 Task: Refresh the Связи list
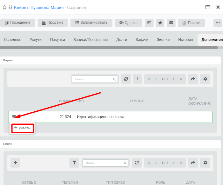(x=137, y=162)
